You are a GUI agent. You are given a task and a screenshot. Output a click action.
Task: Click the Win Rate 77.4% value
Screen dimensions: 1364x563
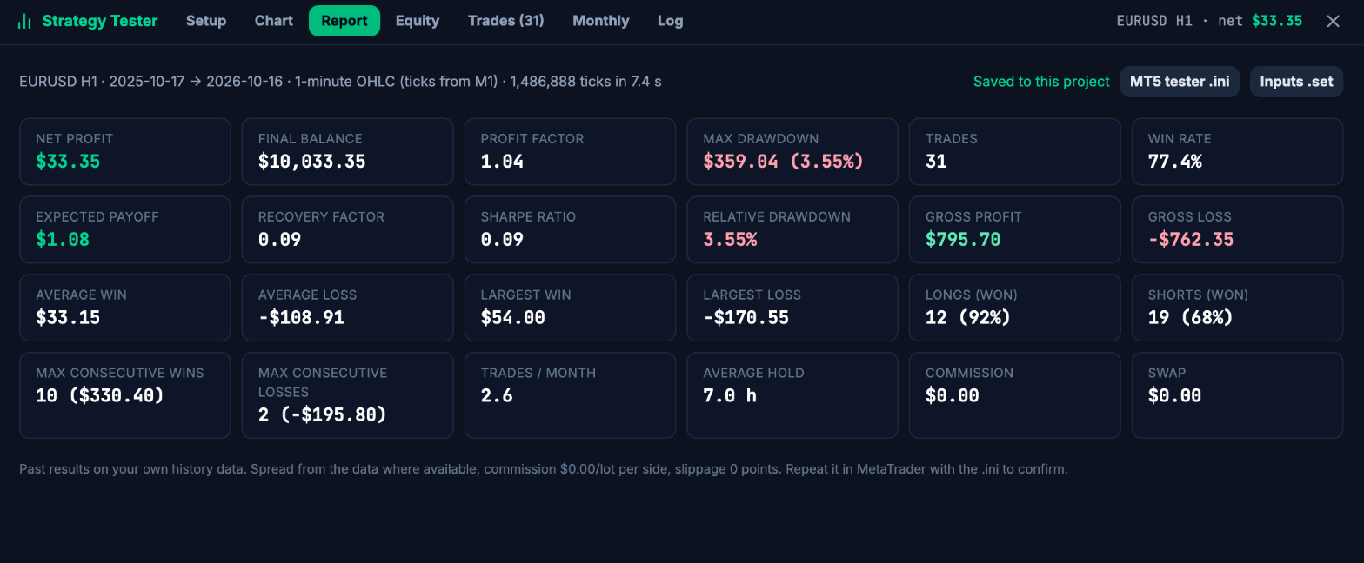[1174, 162]
